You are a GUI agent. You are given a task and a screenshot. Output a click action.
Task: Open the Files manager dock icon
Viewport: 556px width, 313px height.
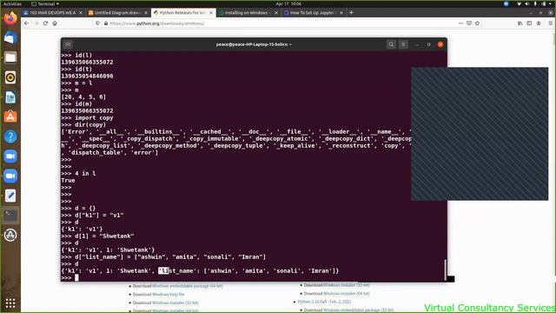(10, 57)
